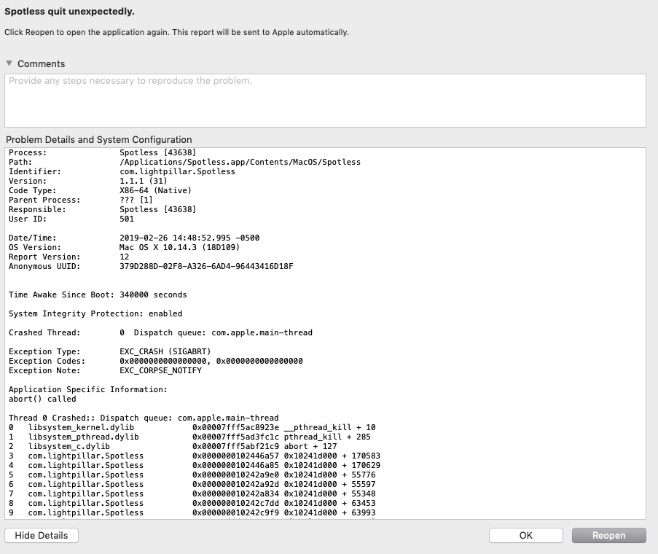Click the Time Awake Since Boot line
The image size is (658, 554).
[98, 294]
